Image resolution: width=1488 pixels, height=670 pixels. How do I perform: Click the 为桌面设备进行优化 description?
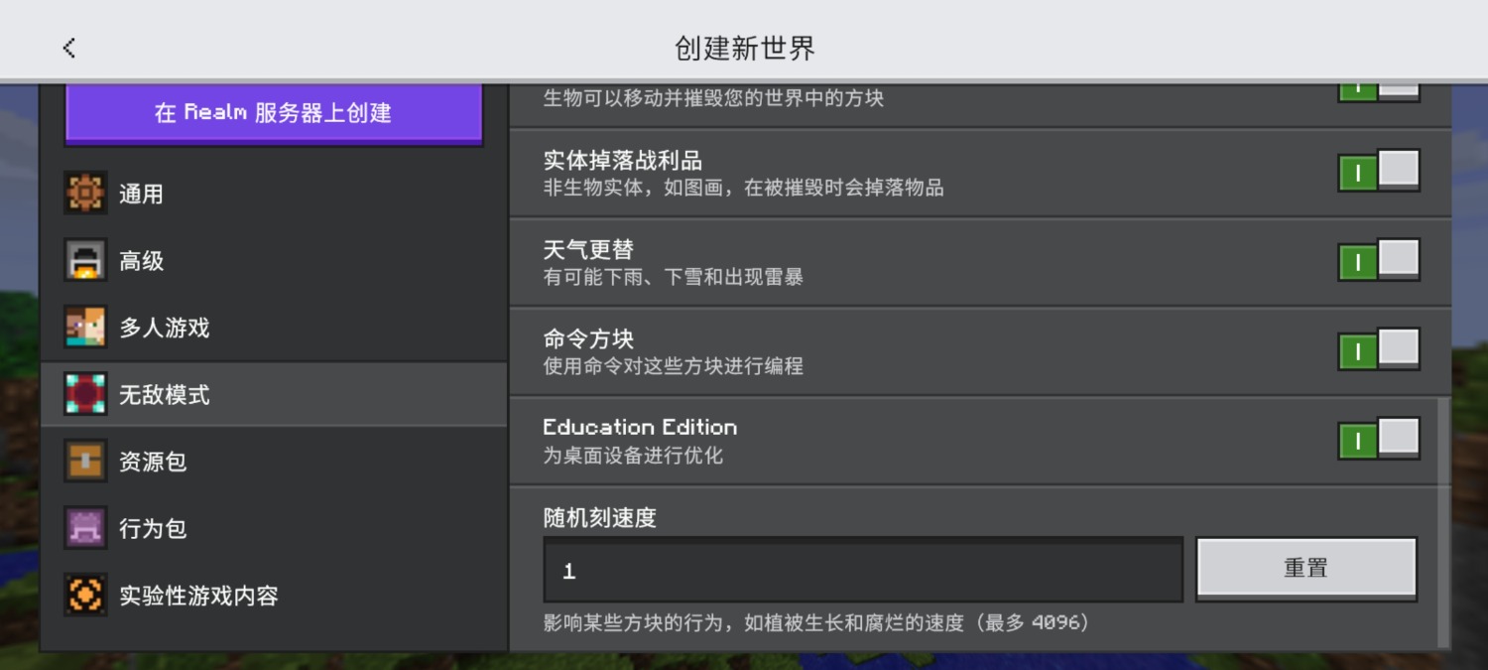pyautogui.click(x=633, y=456)
